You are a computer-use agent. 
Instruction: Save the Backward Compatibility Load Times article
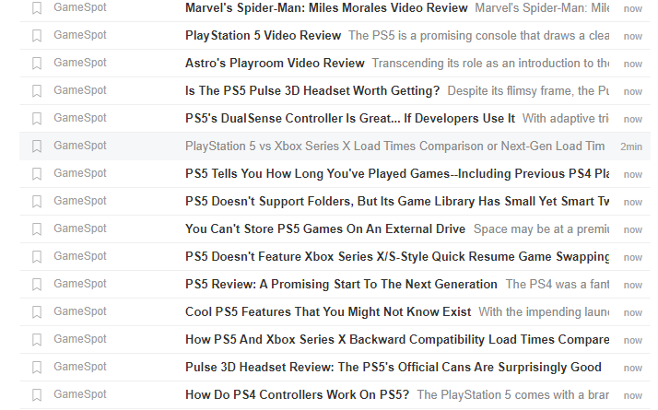[x=37, y=340]
